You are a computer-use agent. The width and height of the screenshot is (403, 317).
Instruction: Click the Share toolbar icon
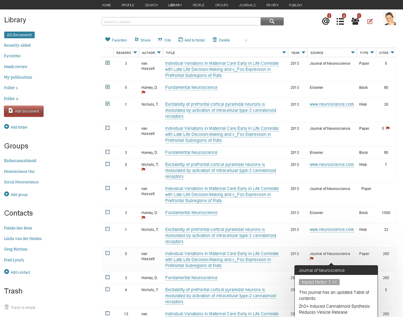click(137, 40)
